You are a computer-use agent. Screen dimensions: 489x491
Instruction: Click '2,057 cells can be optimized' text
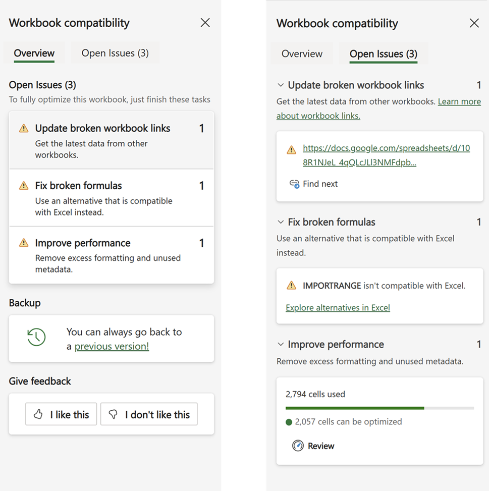[348, 422]
